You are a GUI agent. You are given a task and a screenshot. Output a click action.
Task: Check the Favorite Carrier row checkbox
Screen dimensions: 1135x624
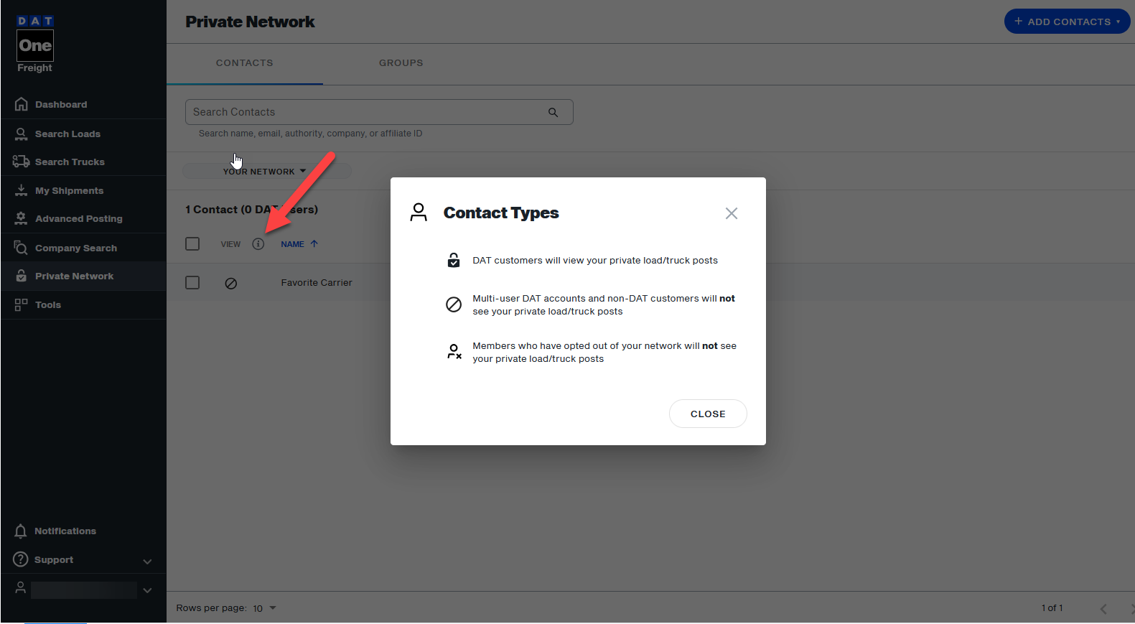coord(192,283)
